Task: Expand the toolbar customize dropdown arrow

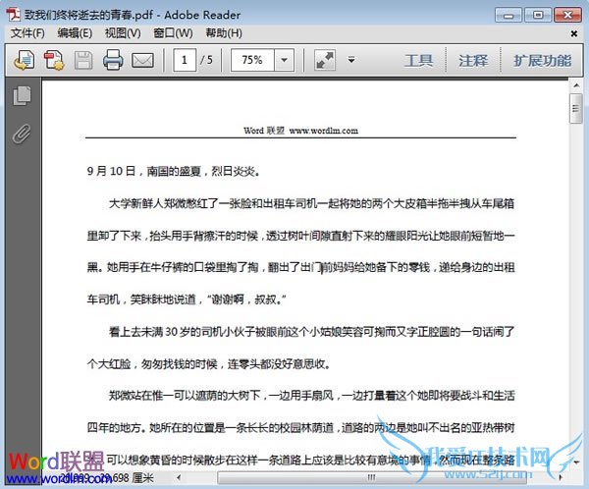Action: pyautogui.click(x=351, y=60)
